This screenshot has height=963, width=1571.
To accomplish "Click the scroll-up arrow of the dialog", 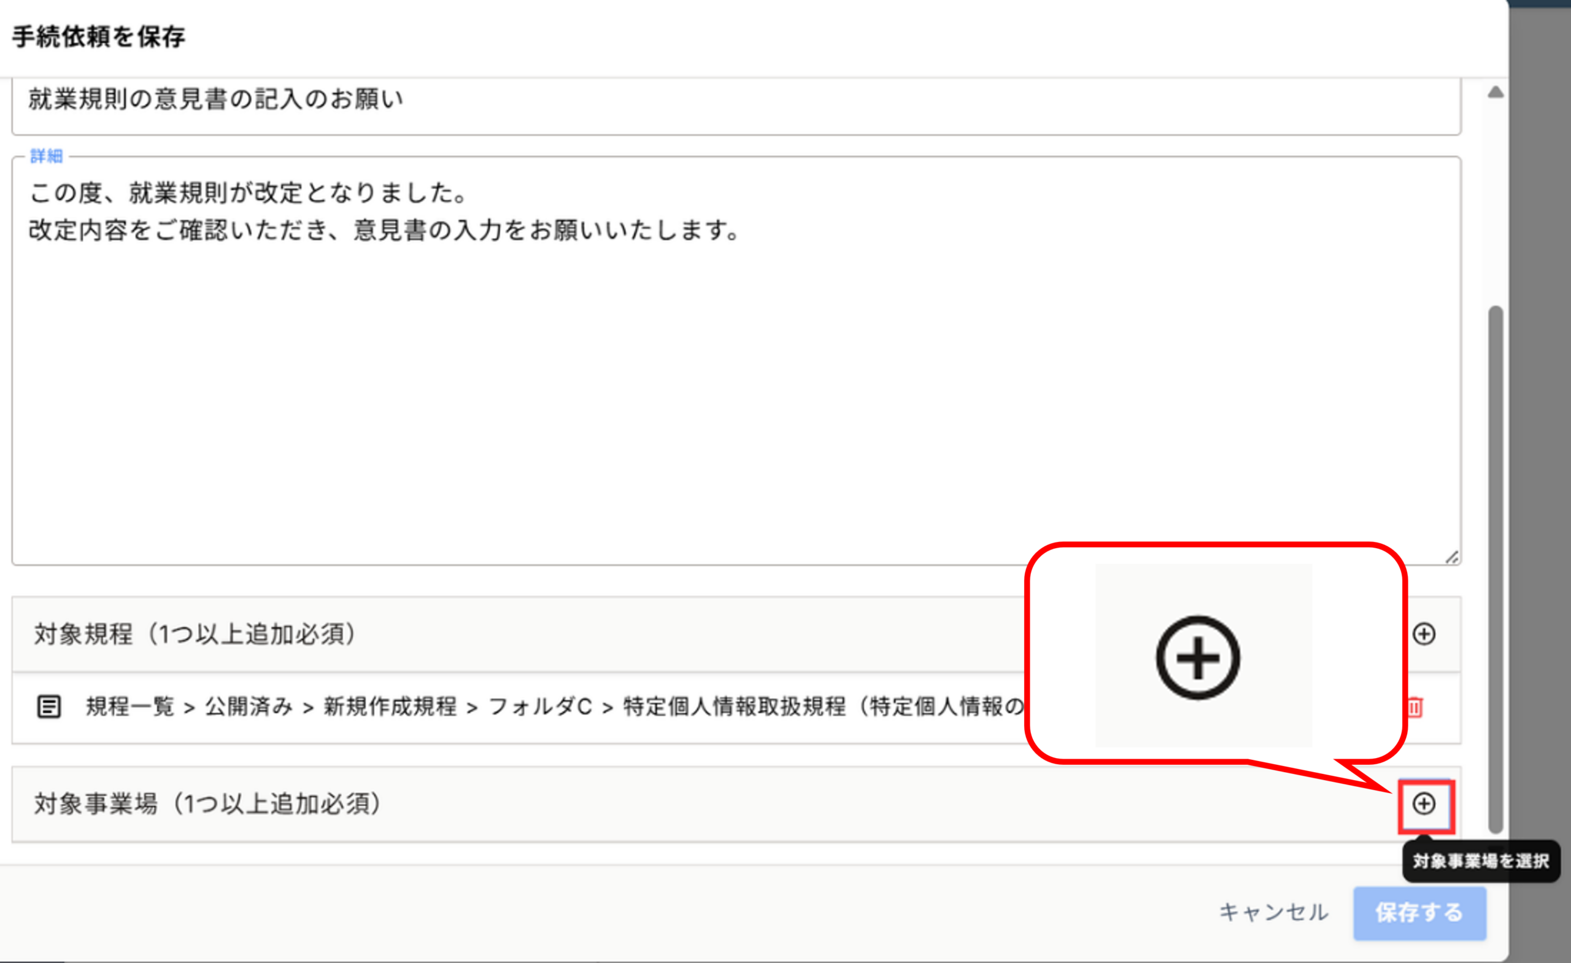I will click(x=1496, y=93).
